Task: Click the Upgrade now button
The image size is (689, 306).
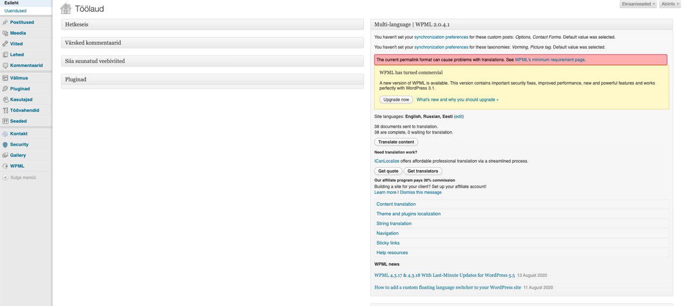Action: [396, 100]
